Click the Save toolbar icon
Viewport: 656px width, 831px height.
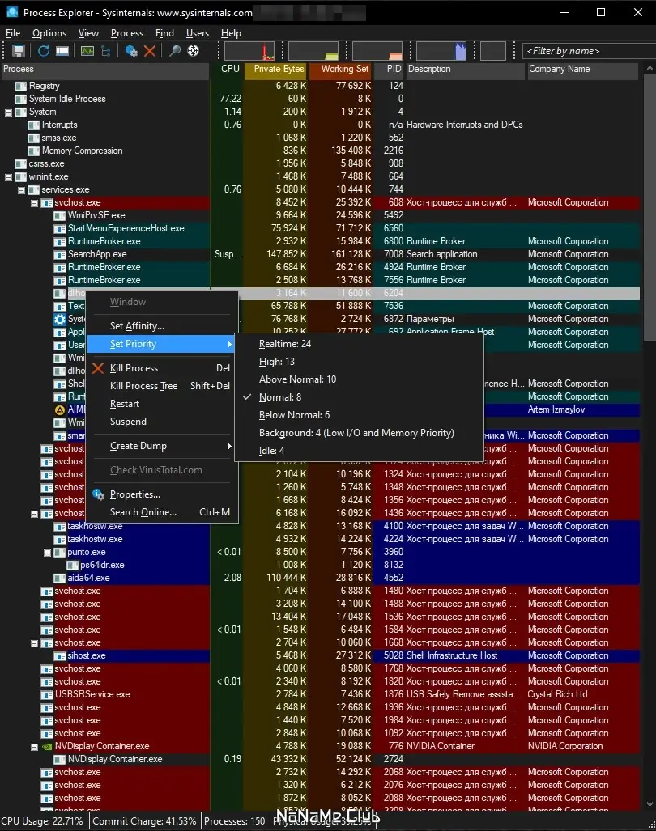tap(19, 51)
